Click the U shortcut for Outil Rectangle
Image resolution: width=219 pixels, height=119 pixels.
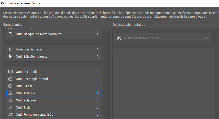[x=97, y=72]
